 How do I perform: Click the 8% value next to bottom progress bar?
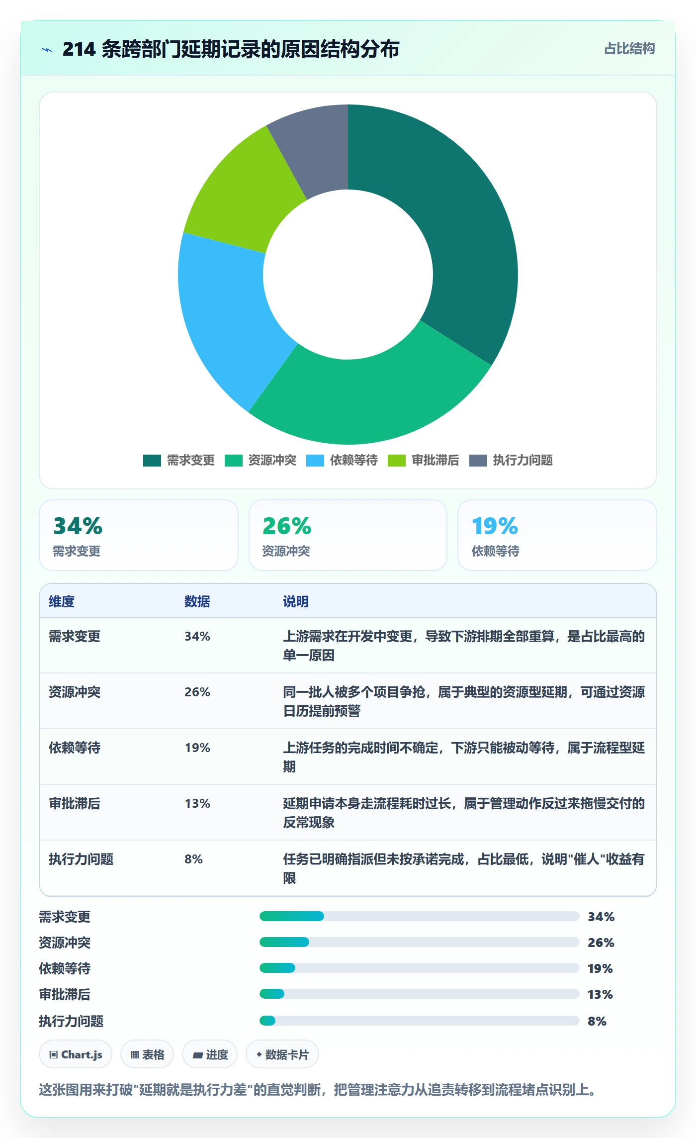[597, 1021]
